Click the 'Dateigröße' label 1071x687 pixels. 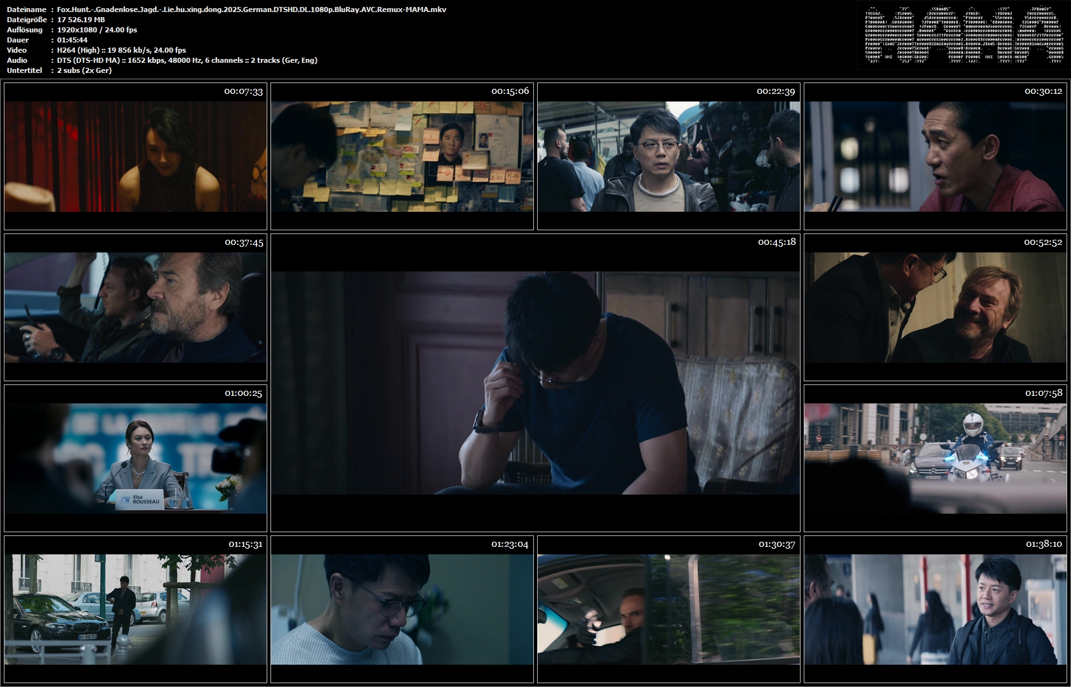(26, 20)
